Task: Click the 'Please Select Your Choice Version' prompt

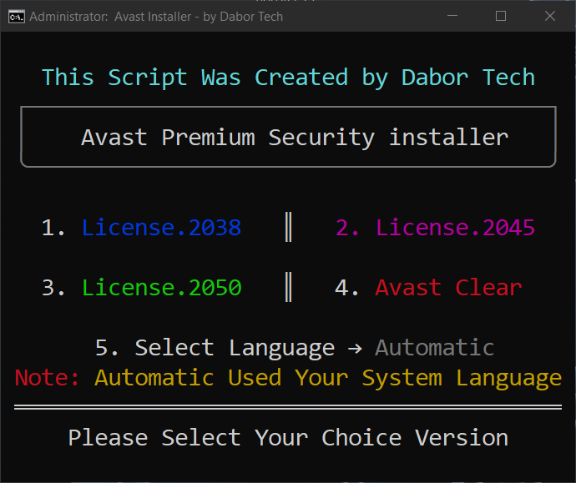Action: point(288,438)
